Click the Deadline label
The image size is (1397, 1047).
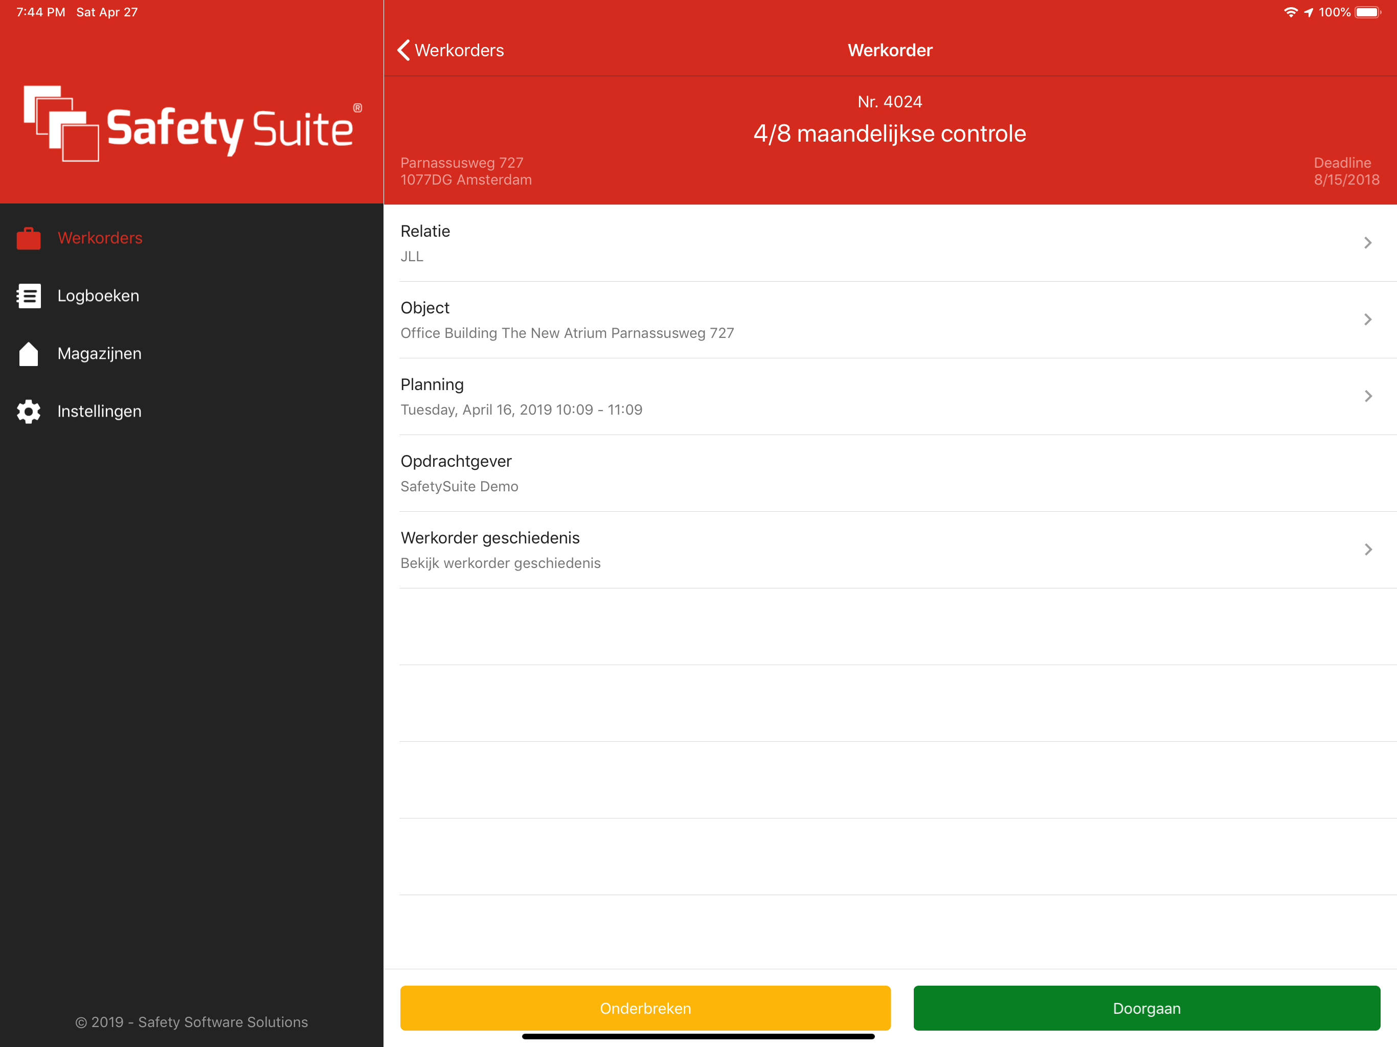(1342, 163)
